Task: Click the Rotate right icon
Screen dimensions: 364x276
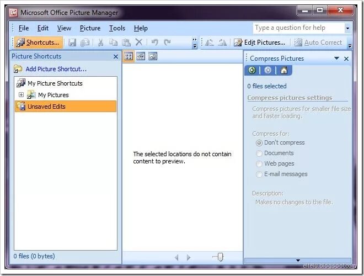Action: pos(222,43)
